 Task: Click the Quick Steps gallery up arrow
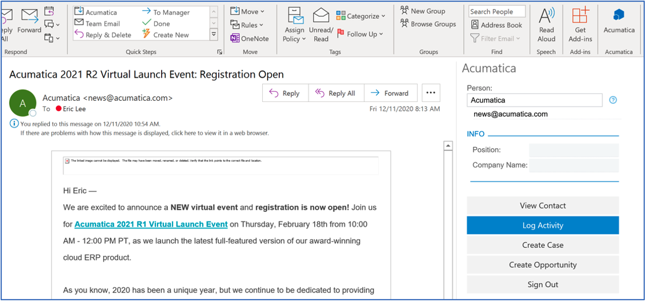click(x=214, y=12)
